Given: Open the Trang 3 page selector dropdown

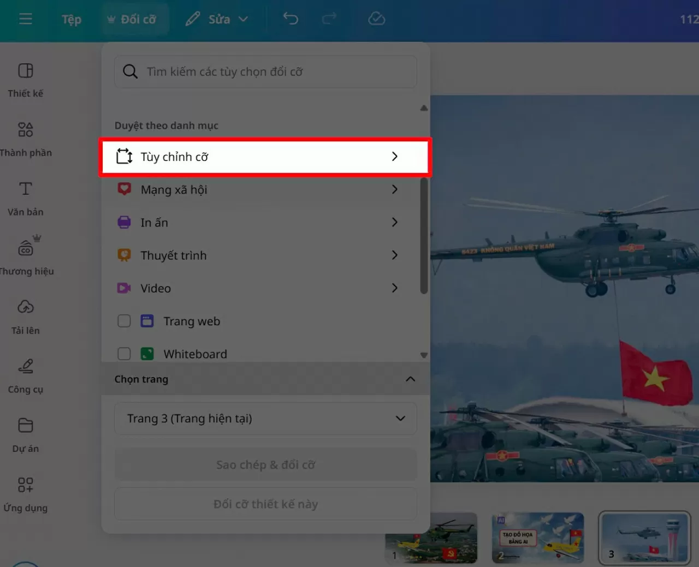Looking at the screenshot, I should (265, 418).
